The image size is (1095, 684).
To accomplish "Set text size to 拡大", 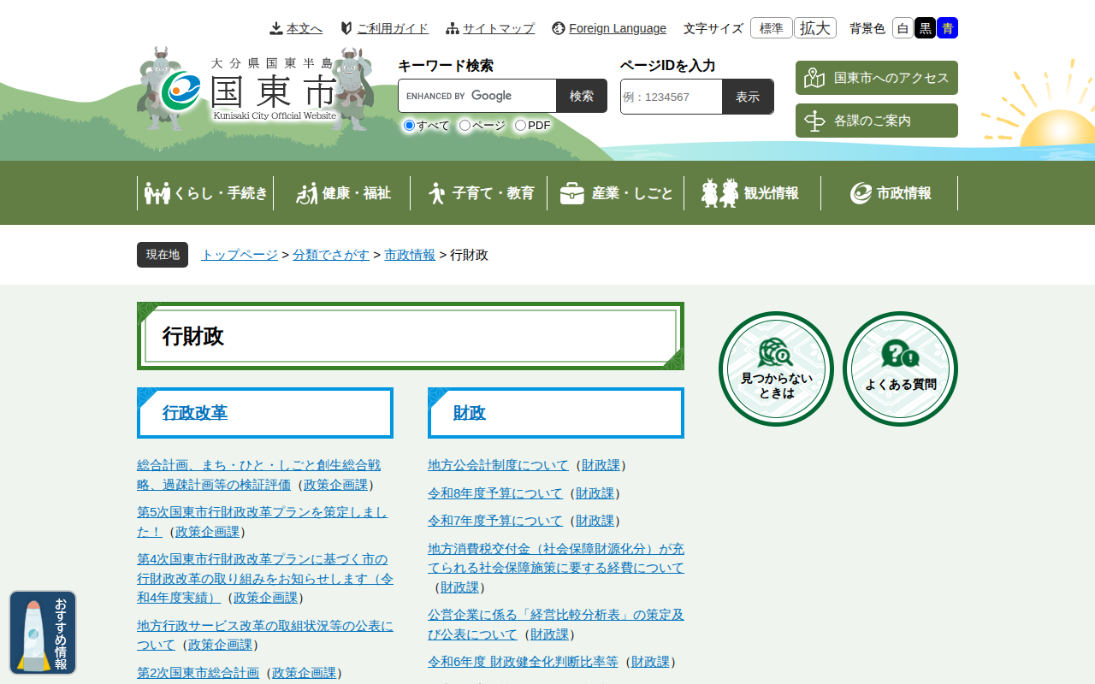I will (x=815, y=28).
